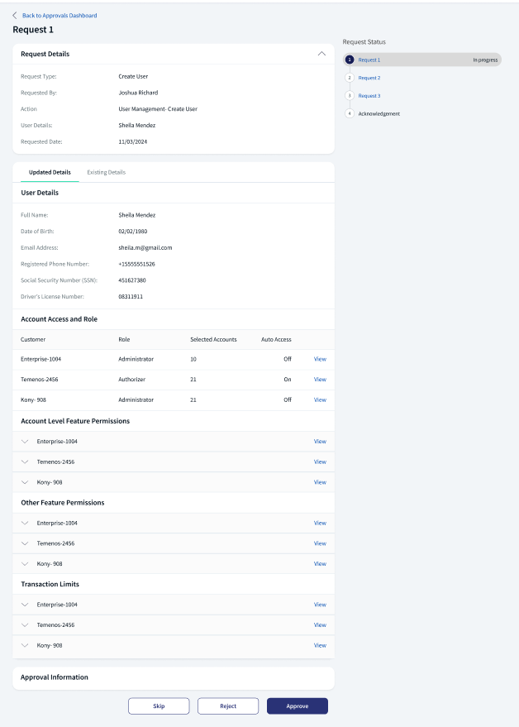Open Back to Approvals Dashboard link
This screenshot has width=519, height=727.
pos(60,15)
